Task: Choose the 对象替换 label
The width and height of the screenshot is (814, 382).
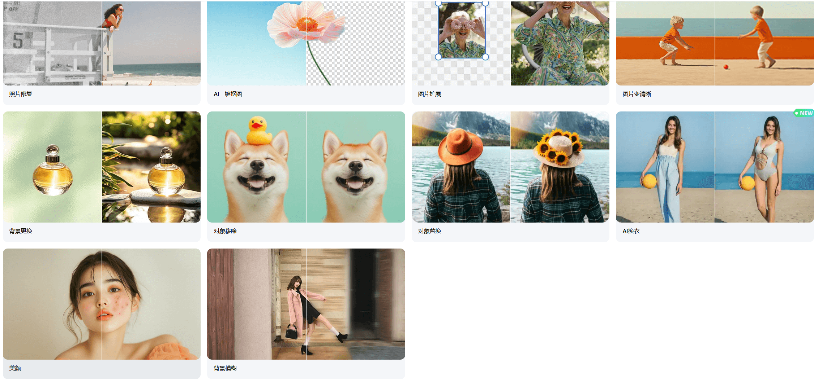Action: [429, 231]
